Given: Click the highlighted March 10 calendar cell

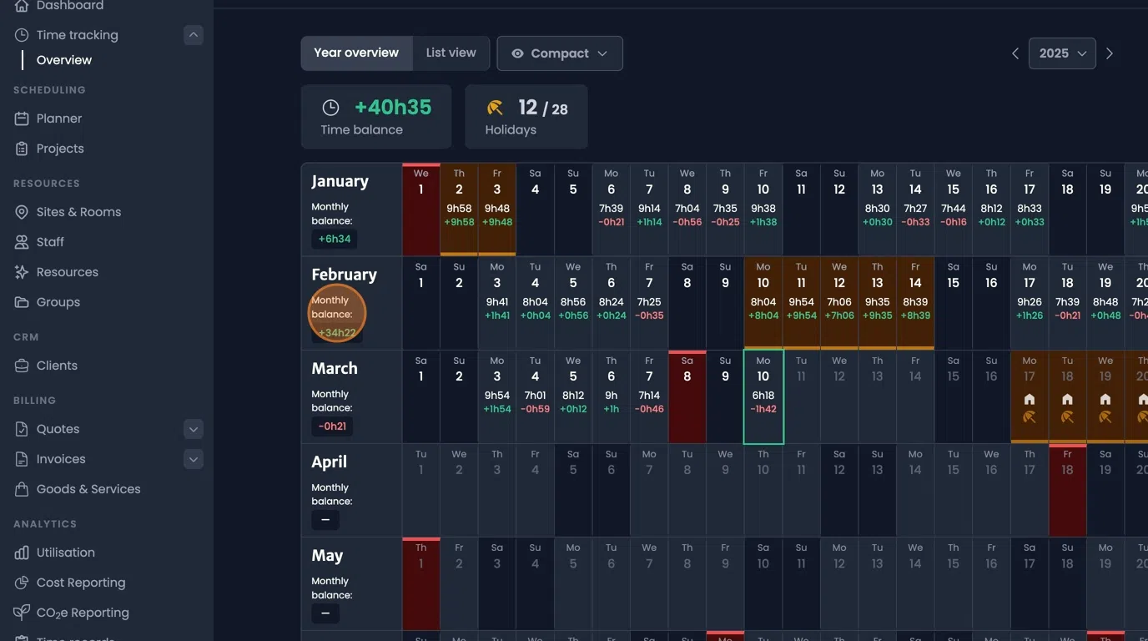Looking at the screenshot, I should (763, 396).
